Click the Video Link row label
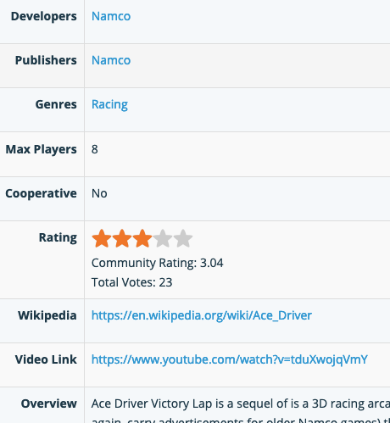Image resolution: width=390 pixels, height=423 pixels. coord(46,359)
